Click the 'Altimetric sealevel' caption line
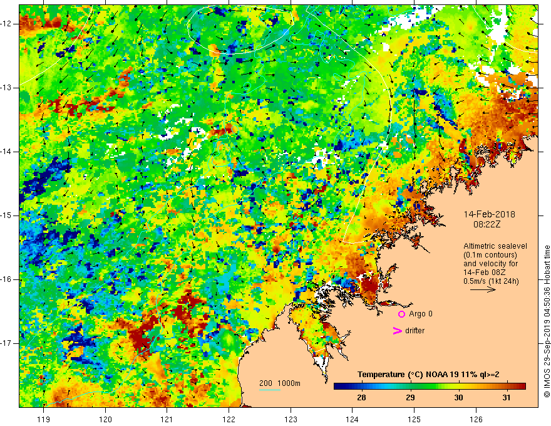The width and height of the screenshot is (551, 426). coord(495,246)
